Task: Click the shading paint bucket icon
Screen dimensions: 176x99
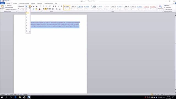Action: [57, 9]
